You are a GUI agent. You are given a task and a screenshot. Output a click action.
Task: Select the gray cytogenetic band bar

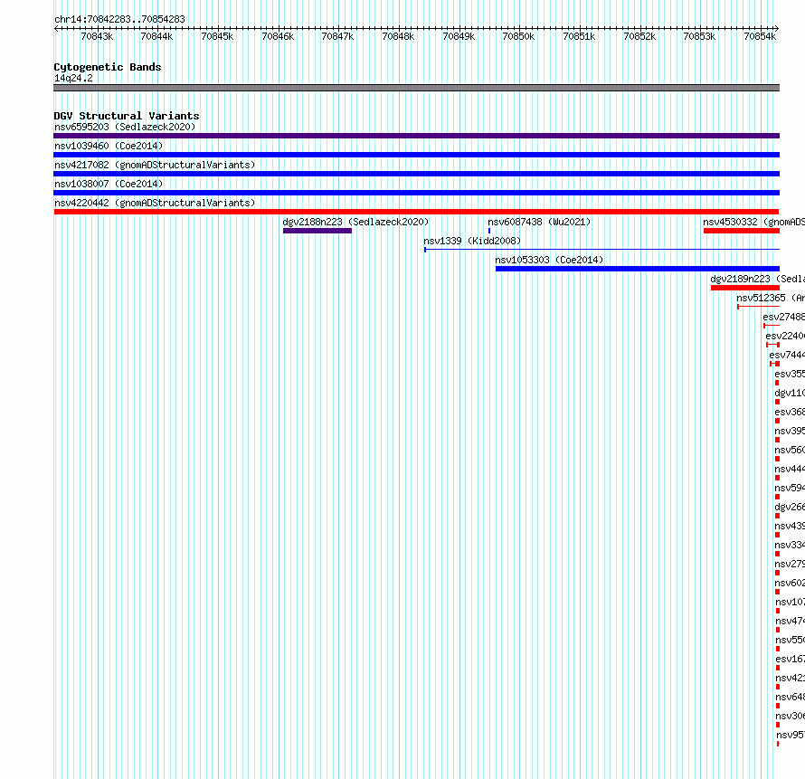click(x=416, y=88)
